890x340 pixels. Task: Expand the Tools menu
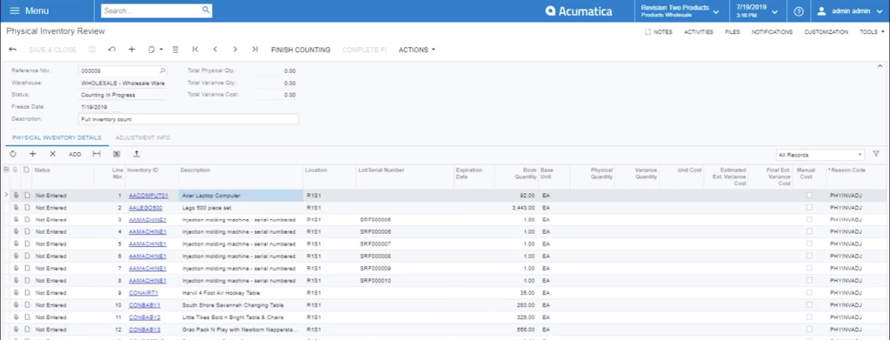(x=871, y=32)
